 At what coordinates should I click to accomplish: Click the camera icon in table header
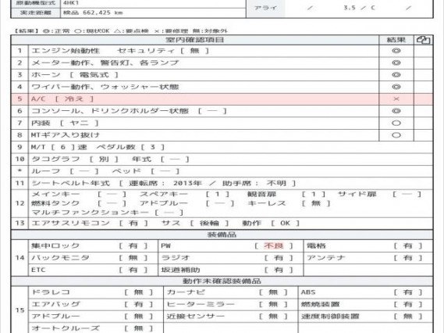coord(424,40)
